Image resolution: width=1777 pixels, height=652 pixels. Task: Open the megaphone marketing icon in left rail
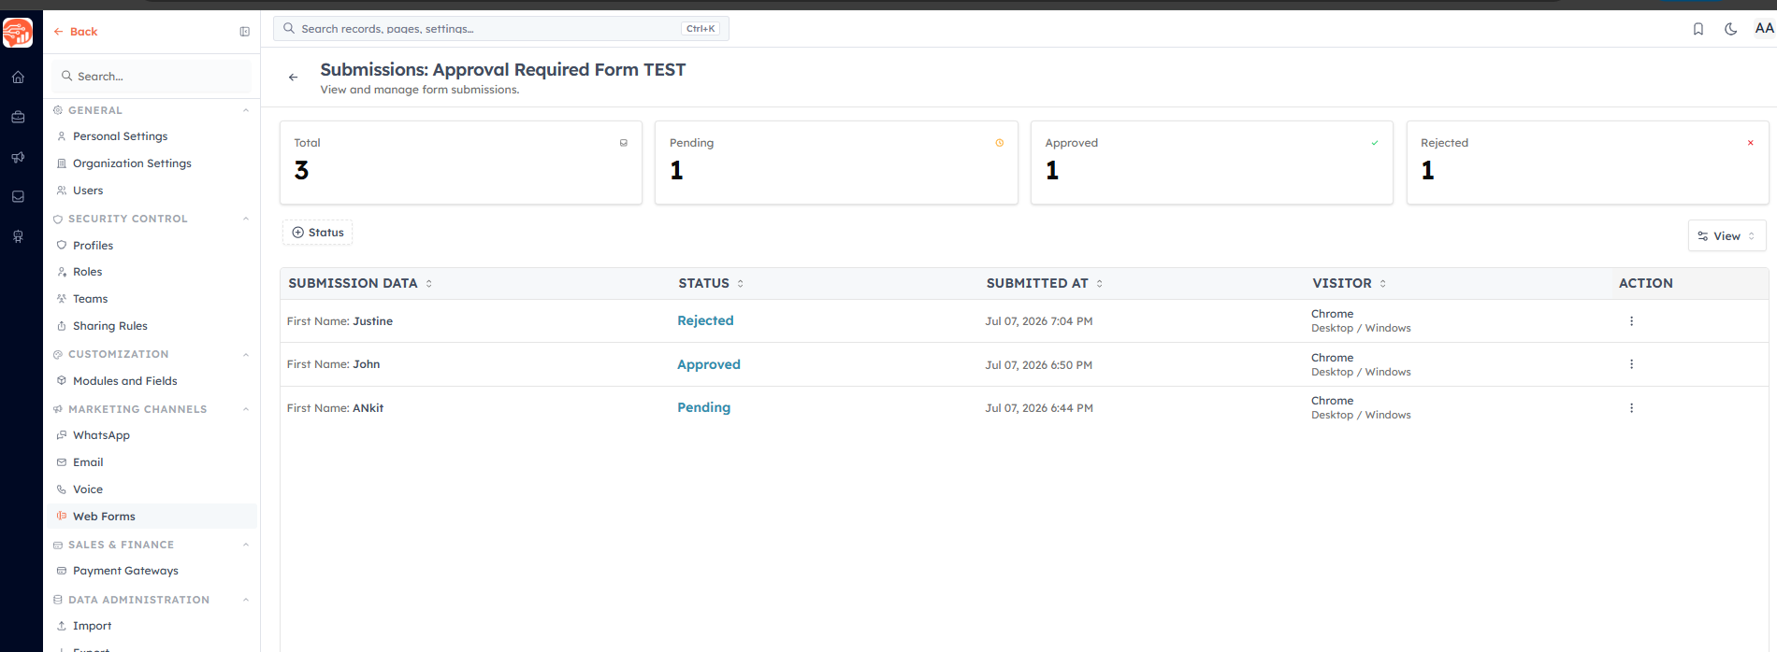(x=18, y=158)
